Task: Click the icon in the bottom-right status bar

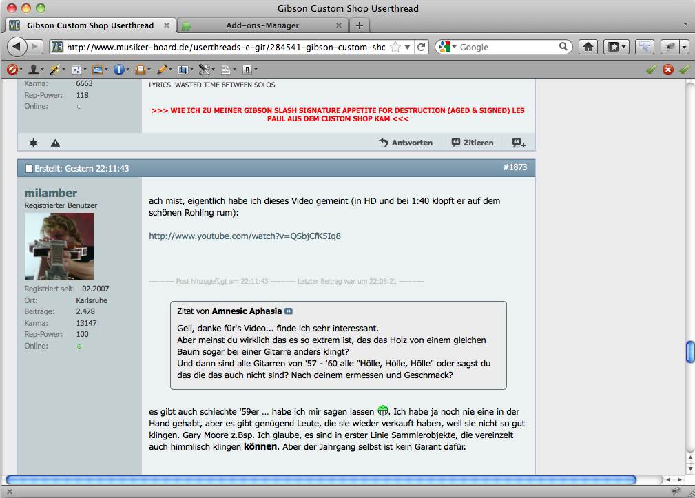Action: [676, 490]
